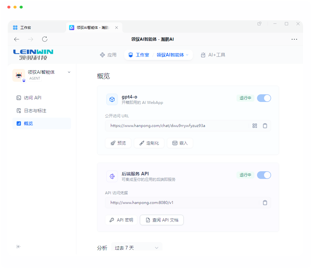Disable the 后端服务 API running switch
The image size is (312, 269).
[x=264, y=175]
